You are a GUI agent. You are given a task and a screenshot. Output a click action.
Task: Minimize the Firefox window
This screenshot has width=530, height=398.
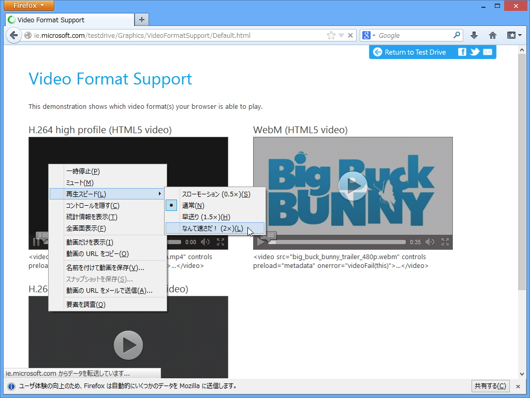[483, 6]
